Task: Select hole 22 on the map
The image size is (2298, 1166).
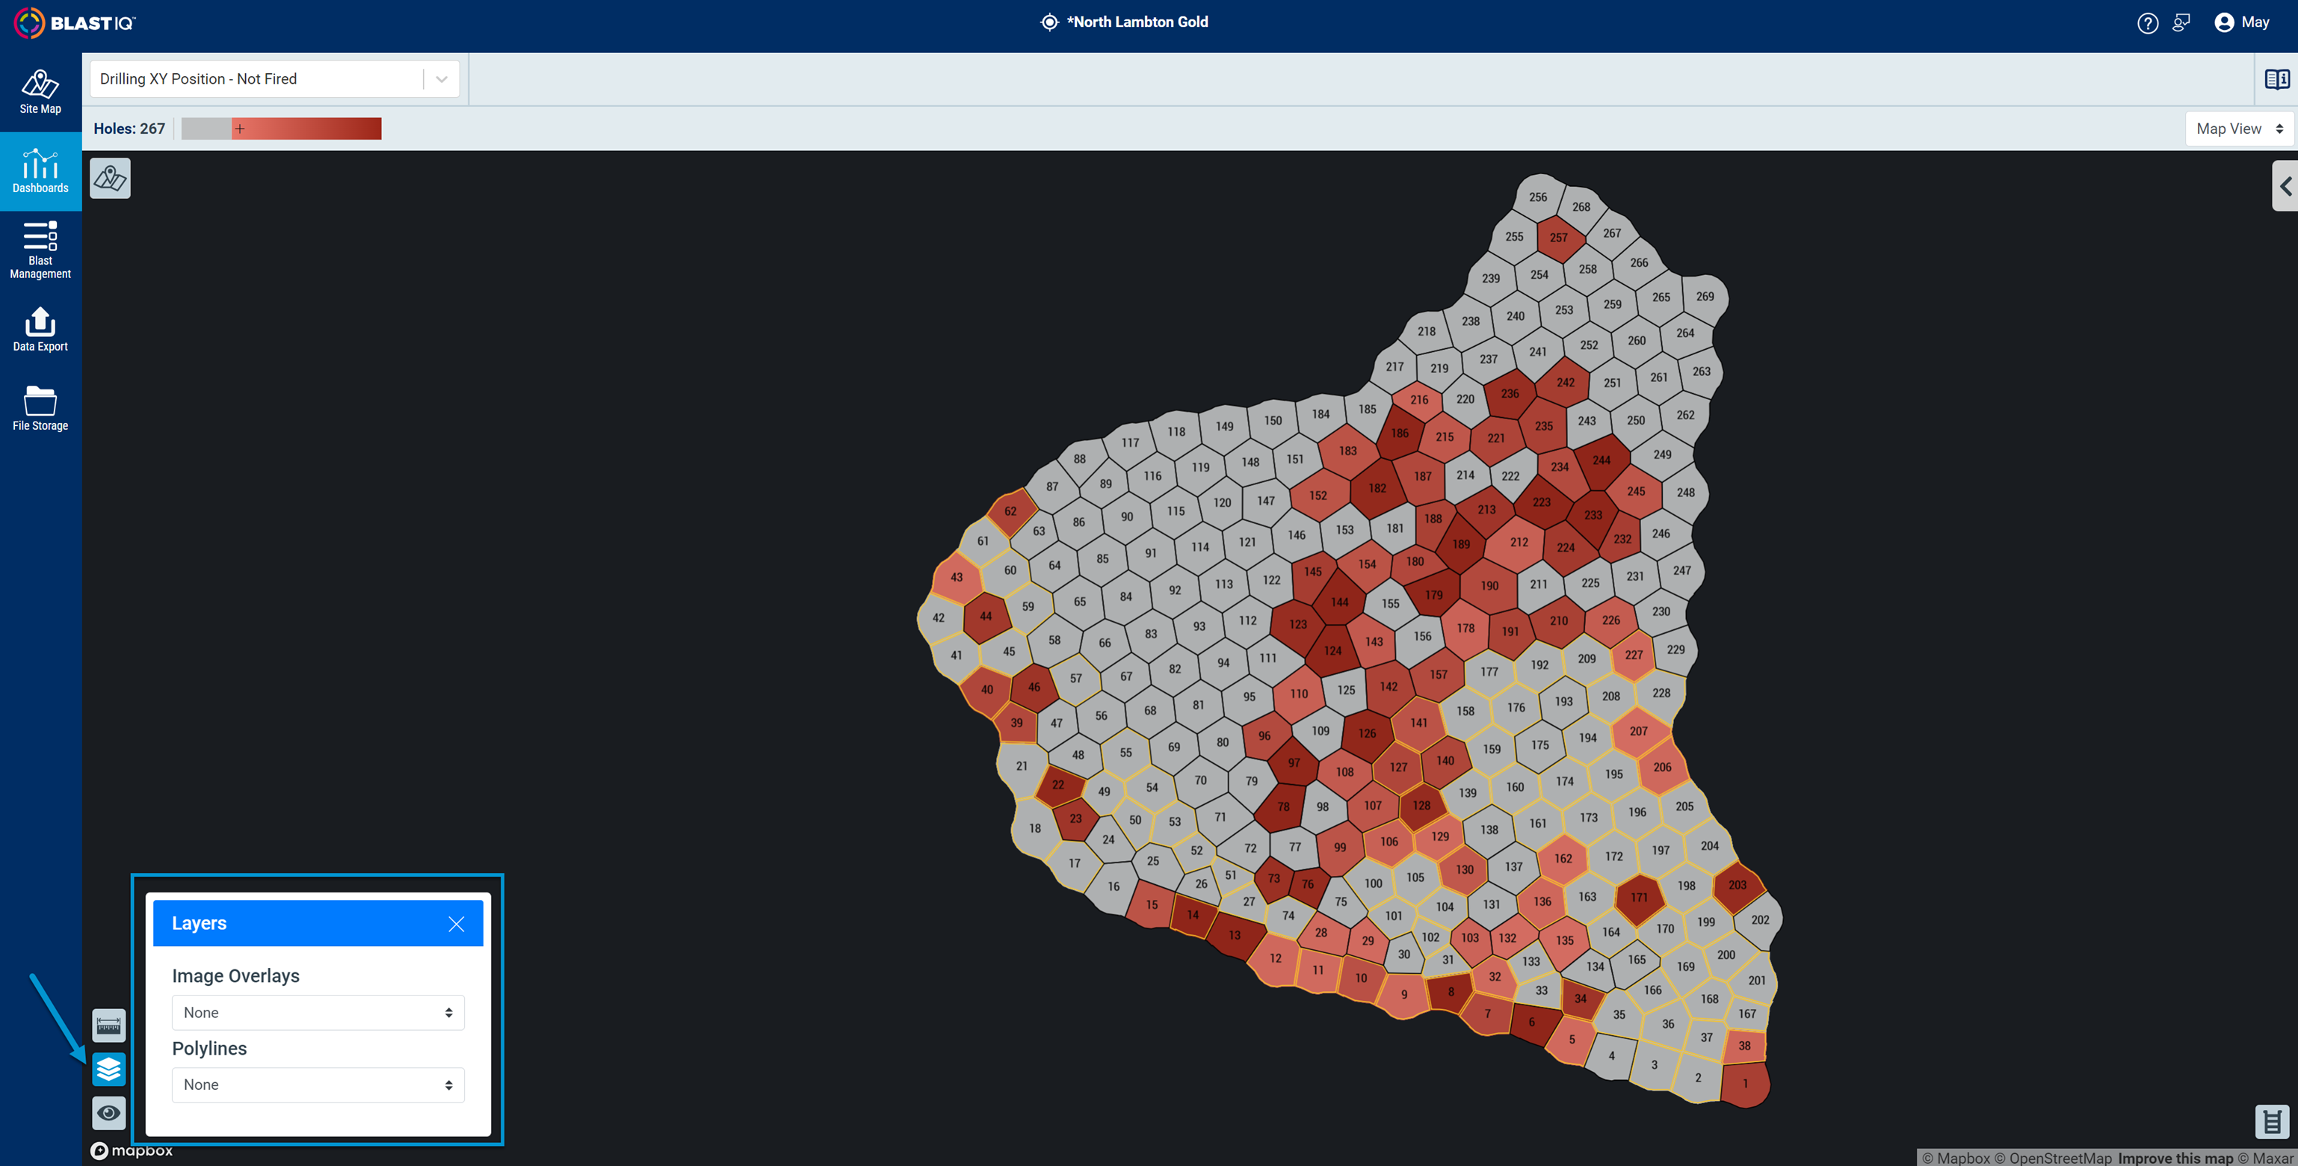Action: 1057,785
